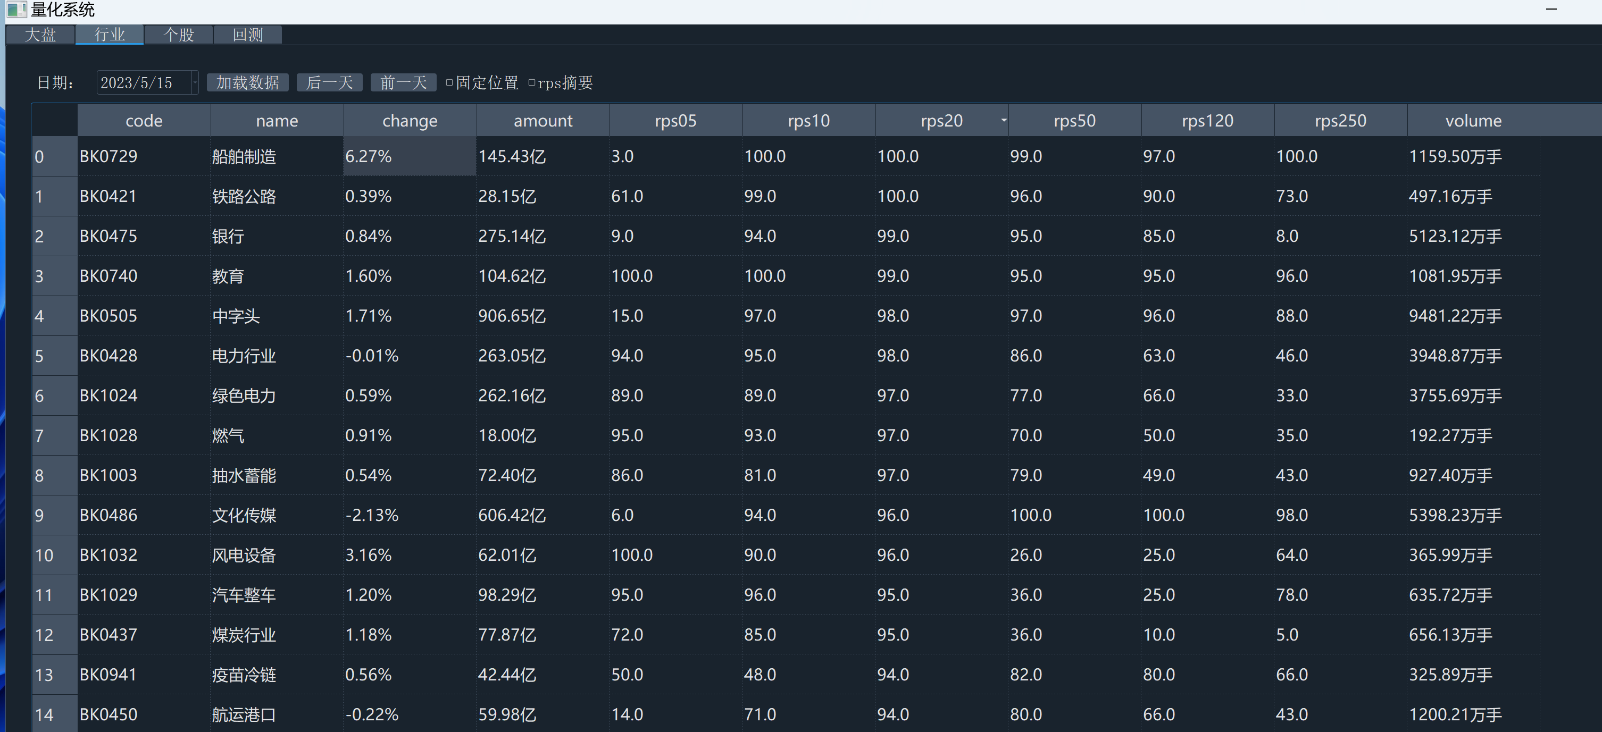Go to next day with 后一天
Viewport: 1602px width, 732px height.
click(330, 82)
